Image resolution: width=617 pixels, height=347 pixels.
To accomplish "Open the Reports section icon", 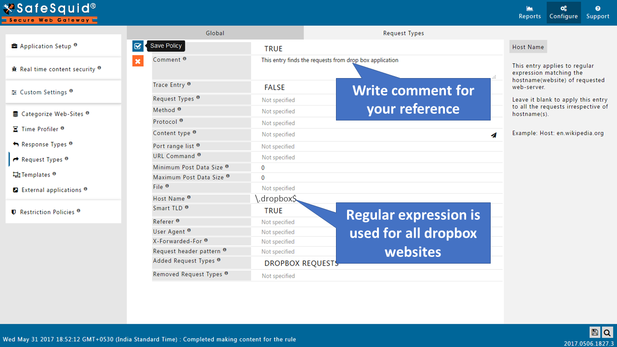I will coord(529,12).
